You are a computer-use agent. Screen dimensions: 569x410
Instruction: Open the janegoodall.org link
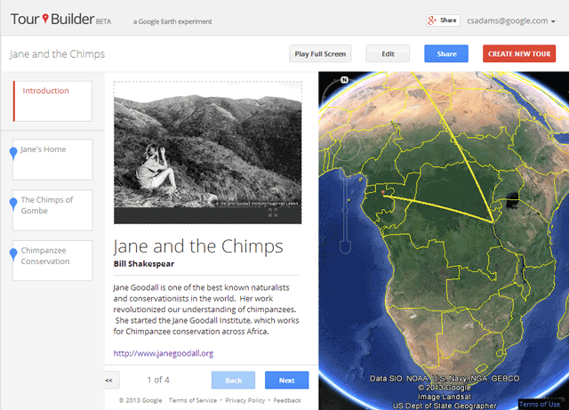click(x=164, y=353)
